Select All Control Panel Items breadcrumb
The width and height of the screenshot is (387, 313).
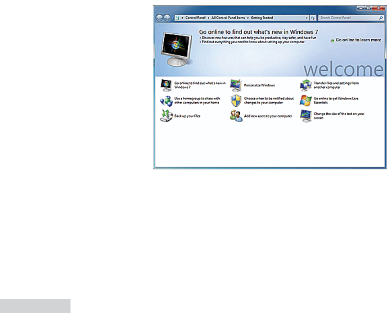(228, 18)
